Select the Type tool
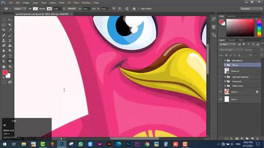Screen dimensions: 264x148 click(10, 56)
